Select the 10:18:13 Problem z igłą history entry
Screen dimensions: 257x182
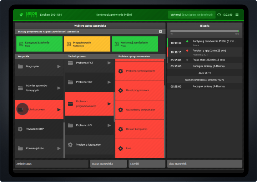(205, 52)
